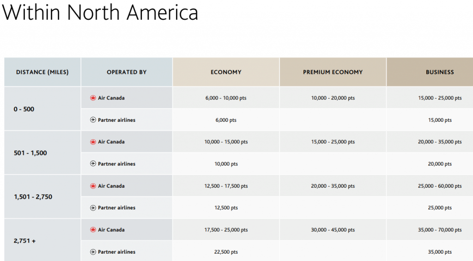
Task: Select the Partner airlines icon for 501 - 1,500 miles
Action: pos(93,164)
